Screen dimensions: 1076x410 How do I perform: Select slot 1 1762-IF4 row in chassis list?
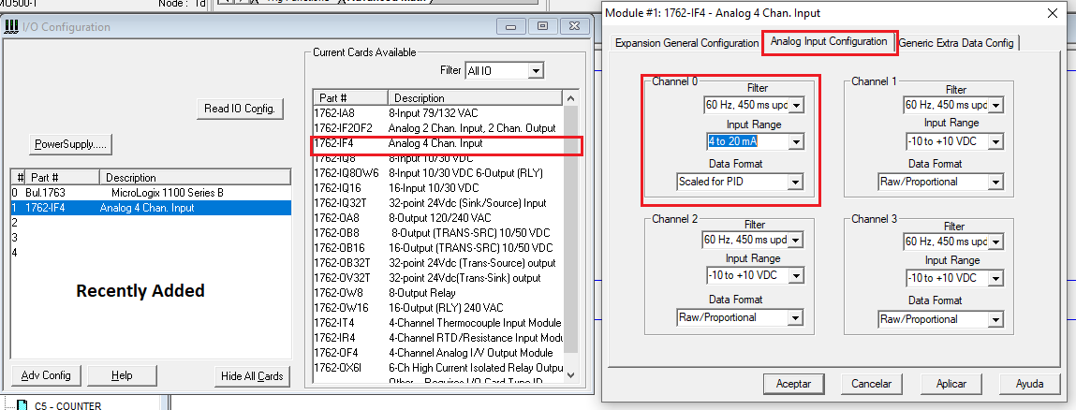pyautogui.click(x=151, y=208)
